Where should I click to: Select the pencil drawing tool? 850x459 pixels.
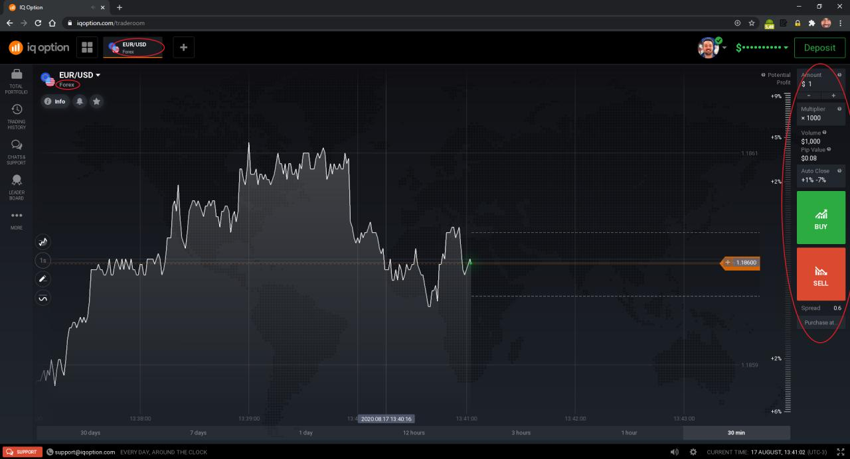[x=43, y=279]
